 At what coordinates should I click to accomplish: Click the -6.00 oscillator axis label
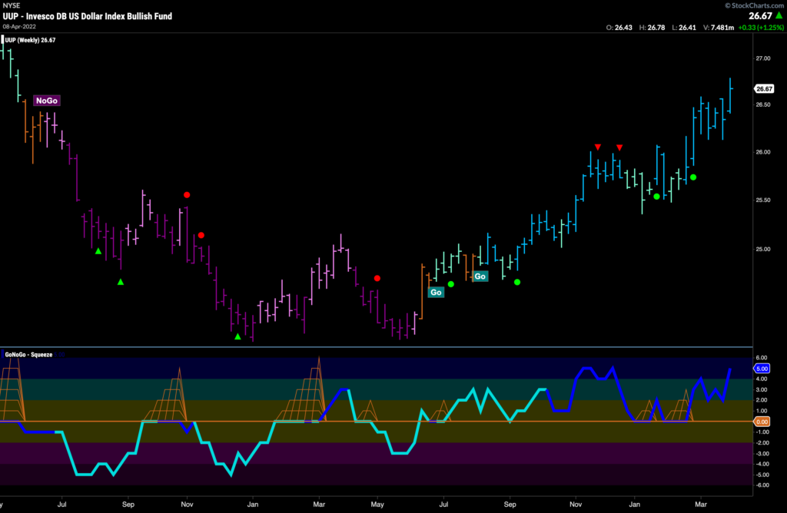coord(762,485)
